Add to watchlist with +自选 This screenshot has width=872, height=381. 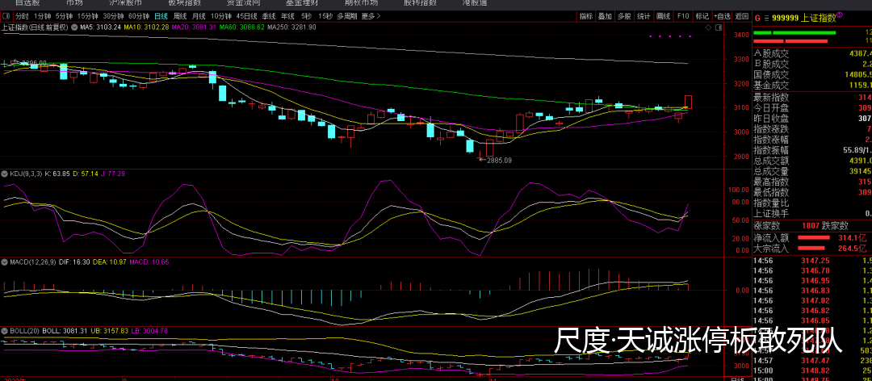723,16
